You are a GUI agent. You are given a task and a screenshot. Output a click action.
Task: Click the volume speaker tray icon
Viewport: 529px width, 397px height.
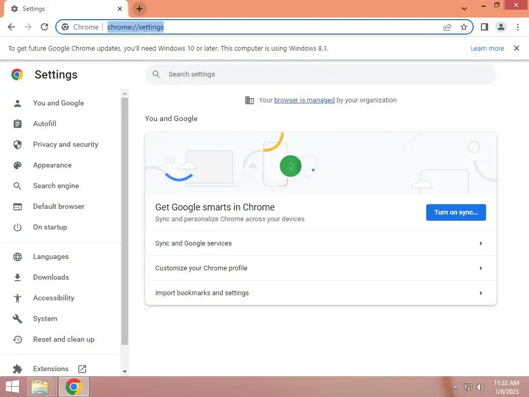click(480, 387)
